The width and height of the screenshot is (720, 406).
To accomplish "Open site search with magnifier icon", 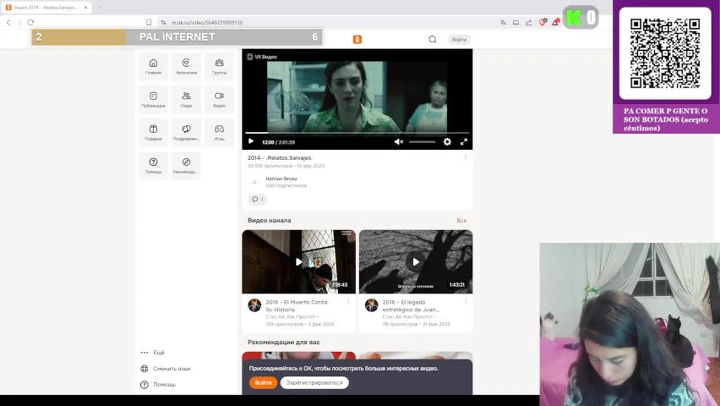I will click(433, 39).
